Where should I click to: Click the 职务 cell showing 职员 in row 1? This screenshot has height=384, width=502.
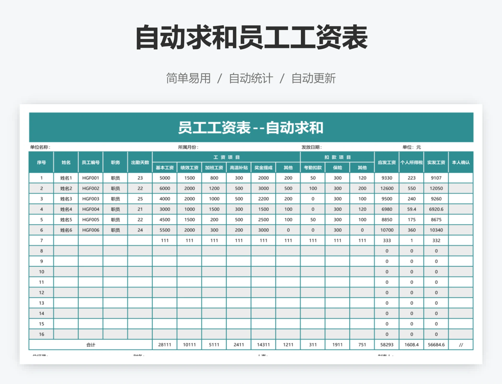115,178
